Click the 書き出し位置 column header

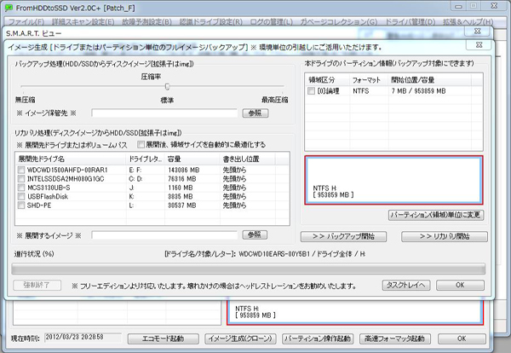coord(247,159)
